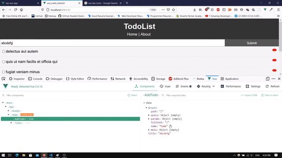The height and width of the screenshot is (158, 282).
Task: Delete the 'delectus aut autem' todo red button
Action: click(274, 50)
